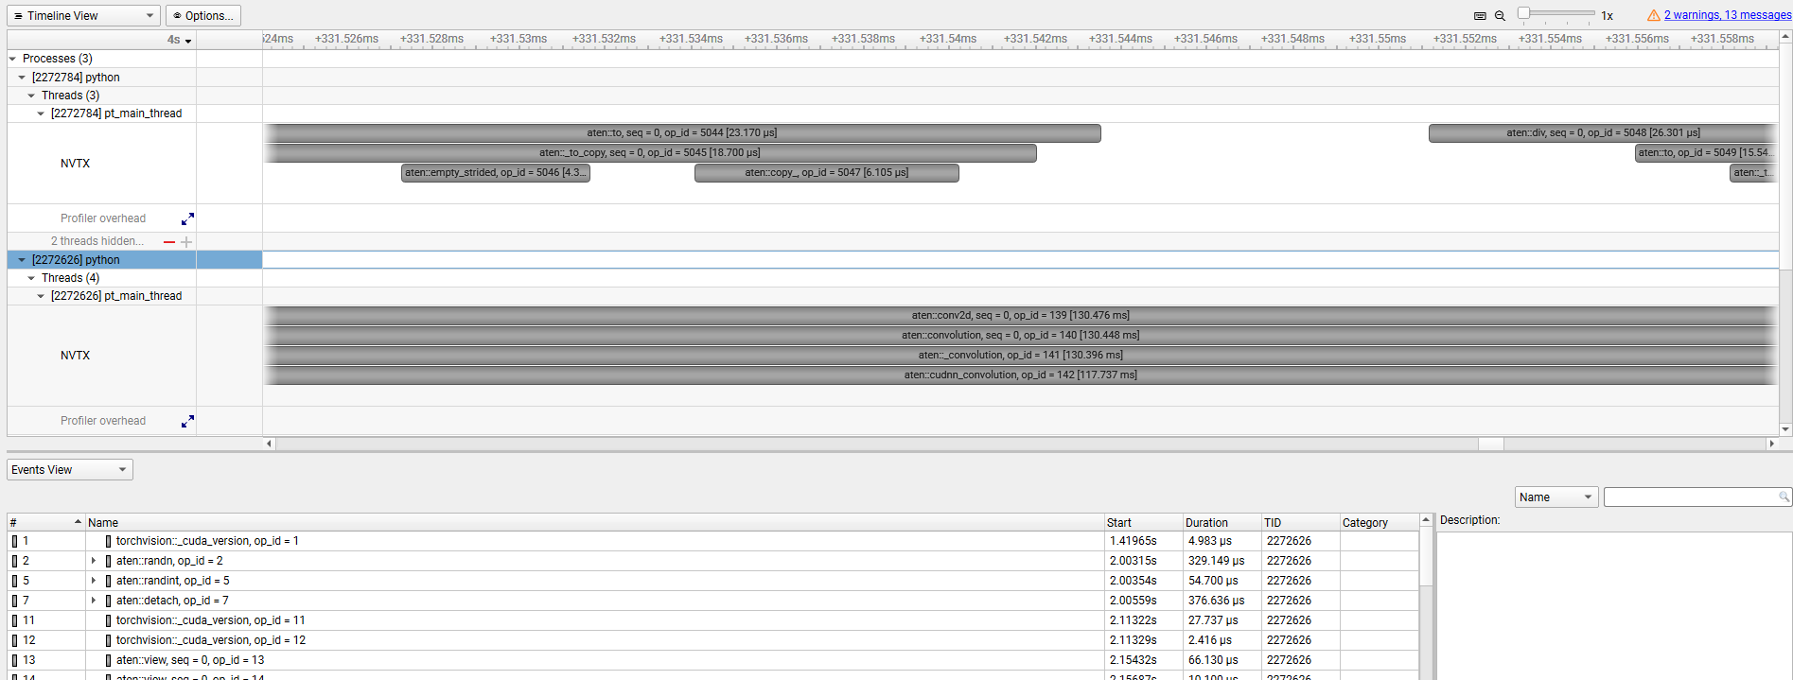Click the red minus icon beside hidden threads
Image resolution: width=1793 pixels, height=680 pixels.
click(x=169, y=242)
